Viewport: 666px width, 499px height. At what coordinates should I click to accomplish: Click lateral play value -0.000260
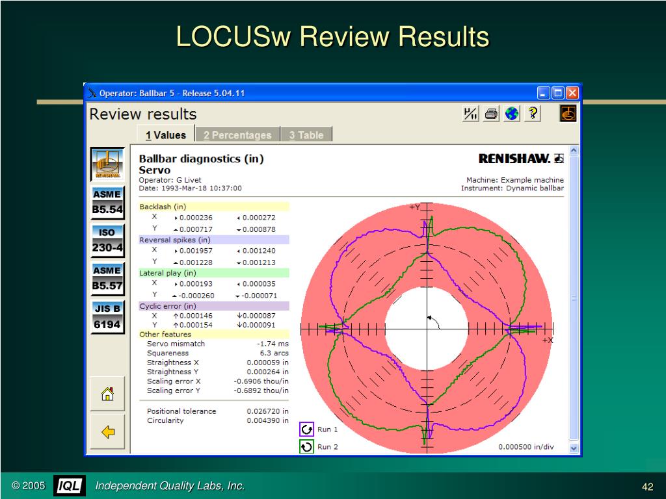pyautogui.click(x=196, y=296)
